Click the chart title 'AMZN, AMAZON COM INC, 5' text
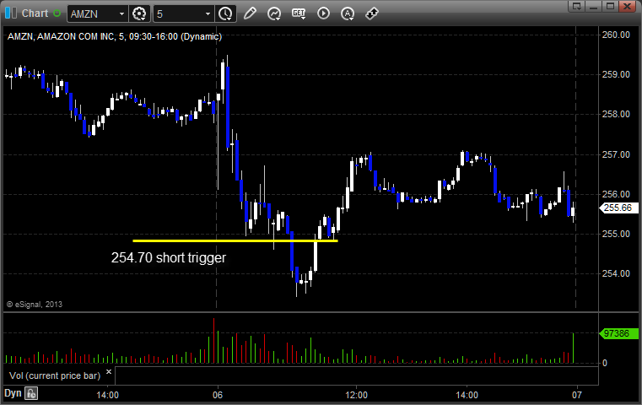Screen dimensions: 642x405 pyautogui.click(x=67, y=36)
